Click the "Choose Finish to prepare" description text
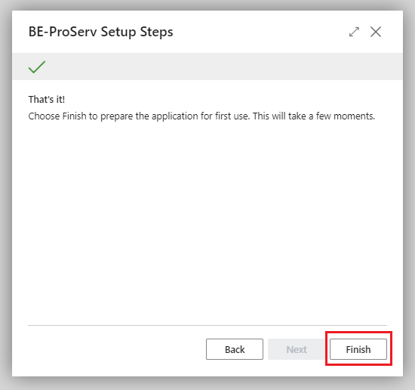 (x=201, y=116)
